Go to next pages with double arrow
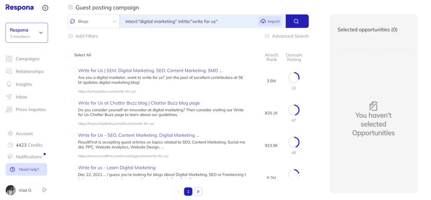This screenshot has width=431, height=200. tap(198, 192)
